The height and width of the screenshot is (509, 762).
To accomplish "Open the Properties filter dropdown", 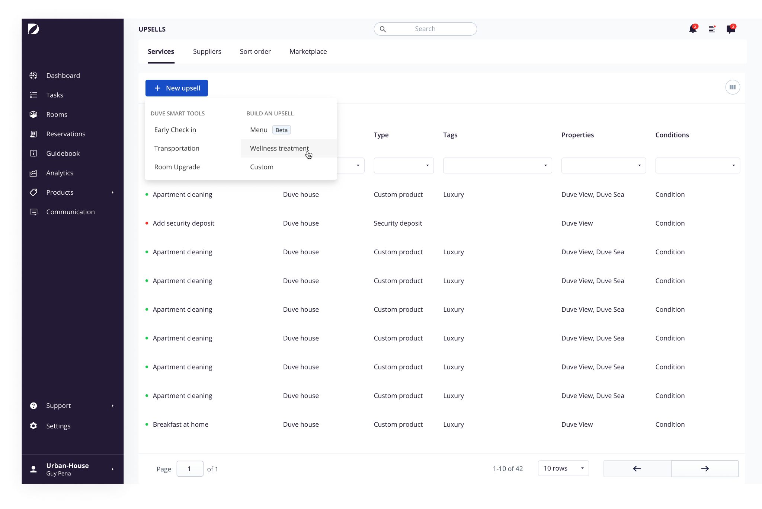I will [x=603, y=165].
